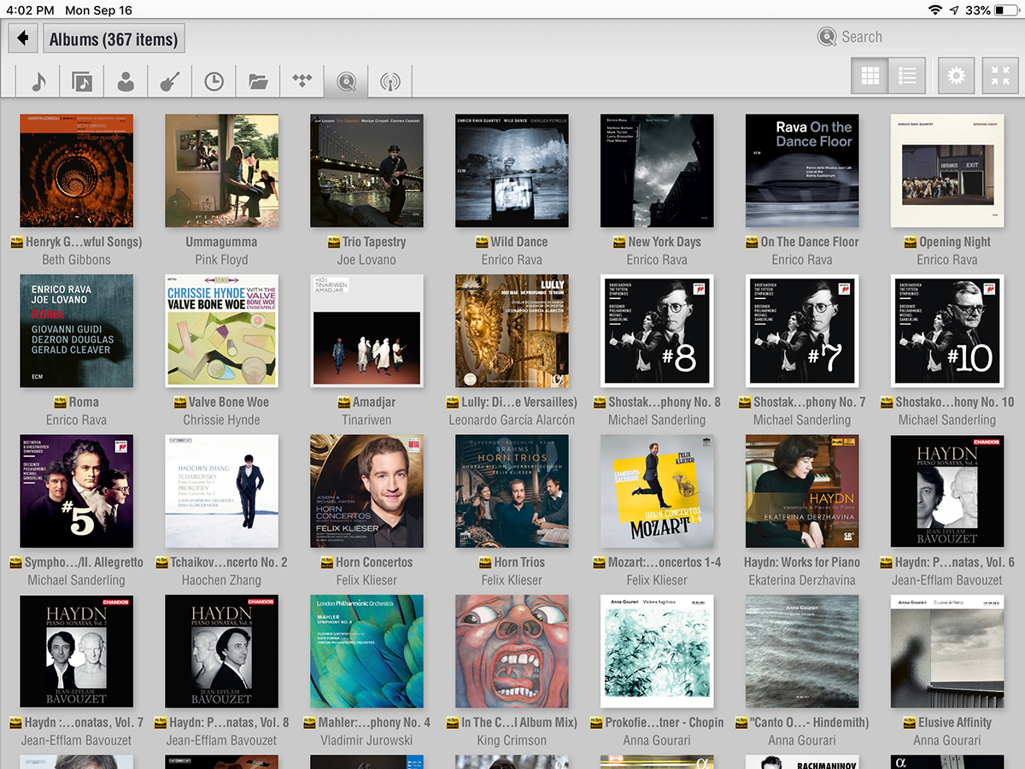The width and height of the screenshot is (1025, 769).
Task: Click the Vladimir Jurowski artist name
Action: click(366, 740)
